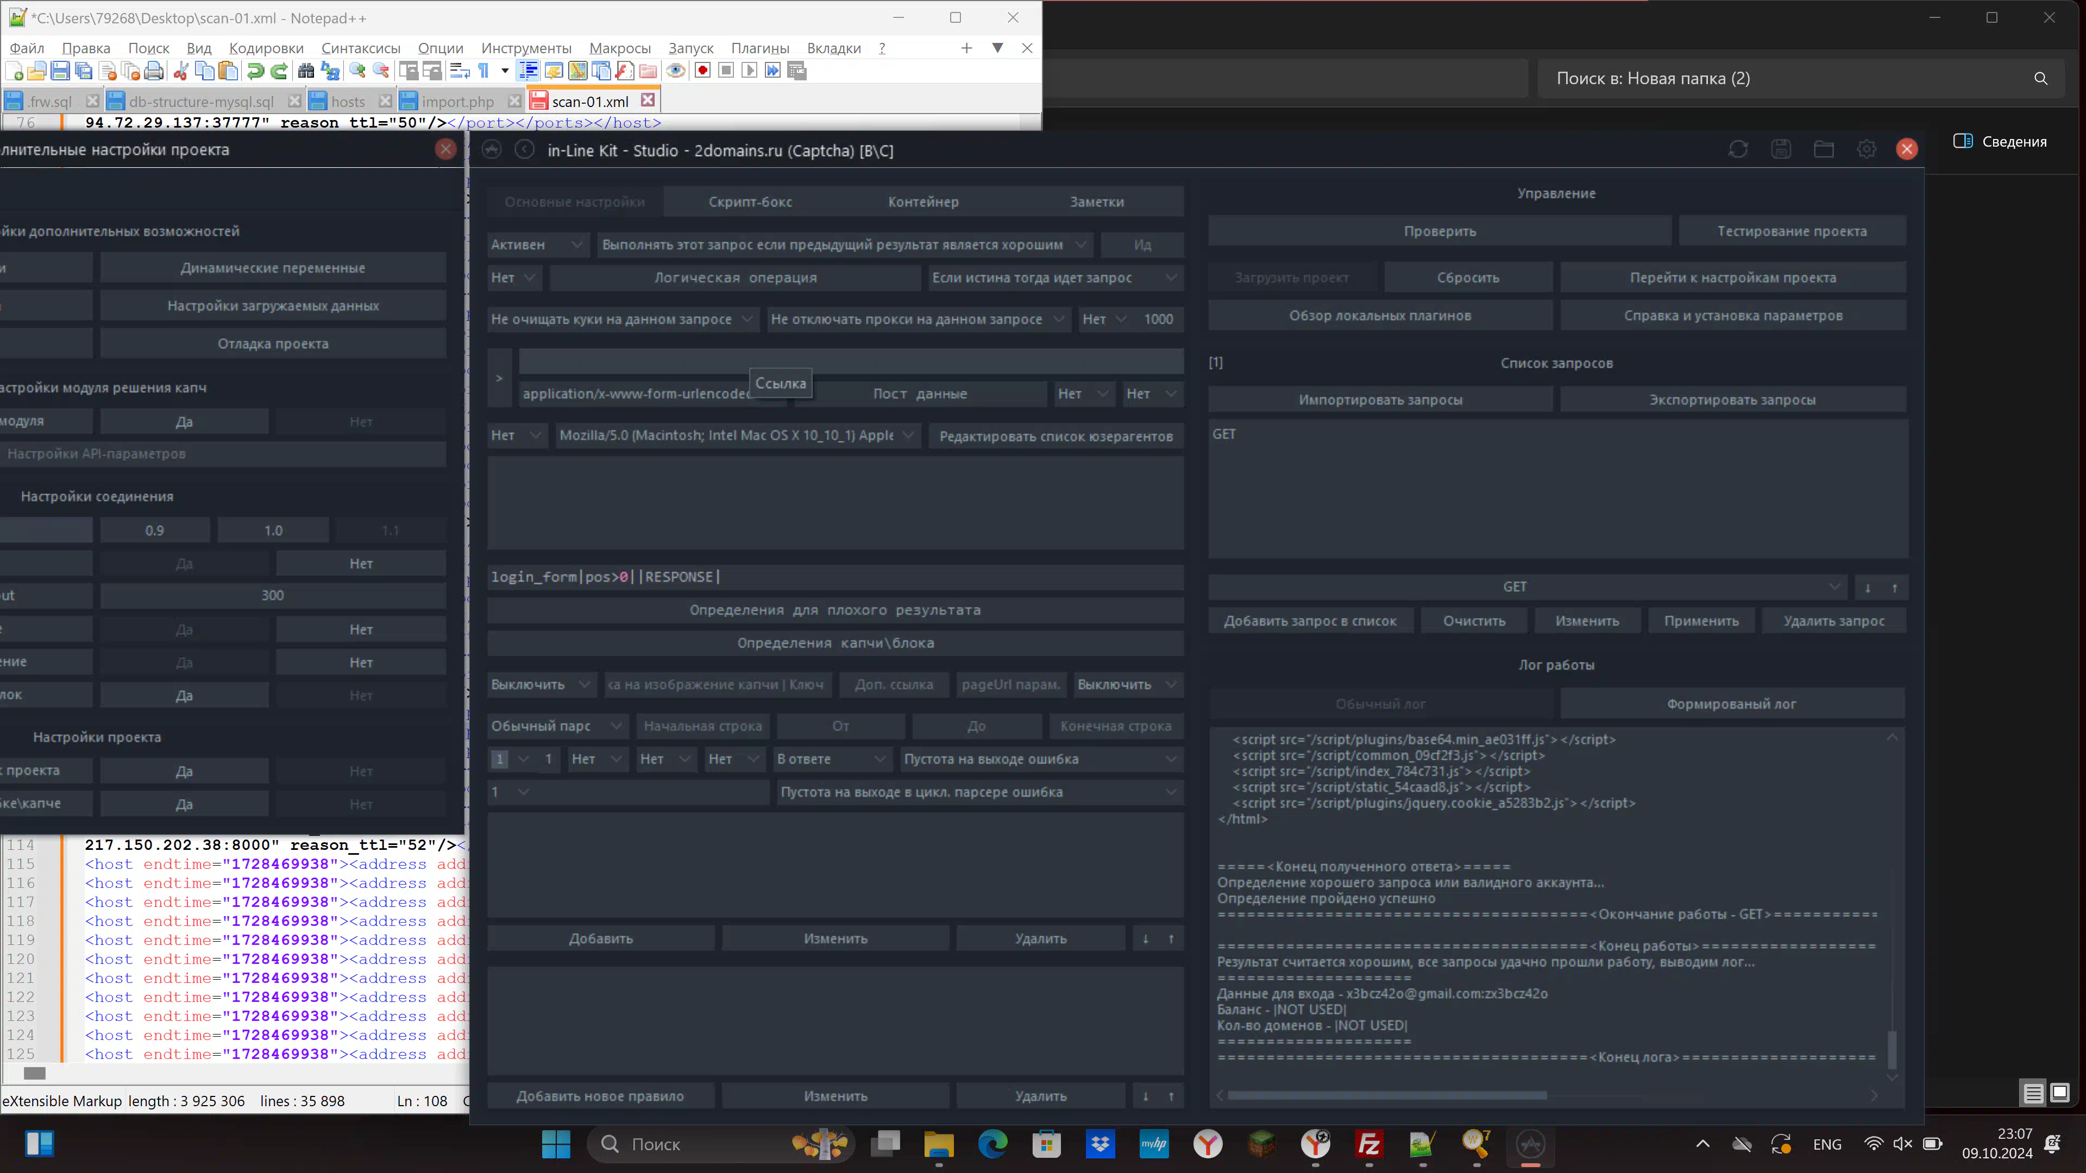The height and width of the screenshot is (1173, 2086).
Task: Select Нет in the ение setting row
Action: coord(361,662)
